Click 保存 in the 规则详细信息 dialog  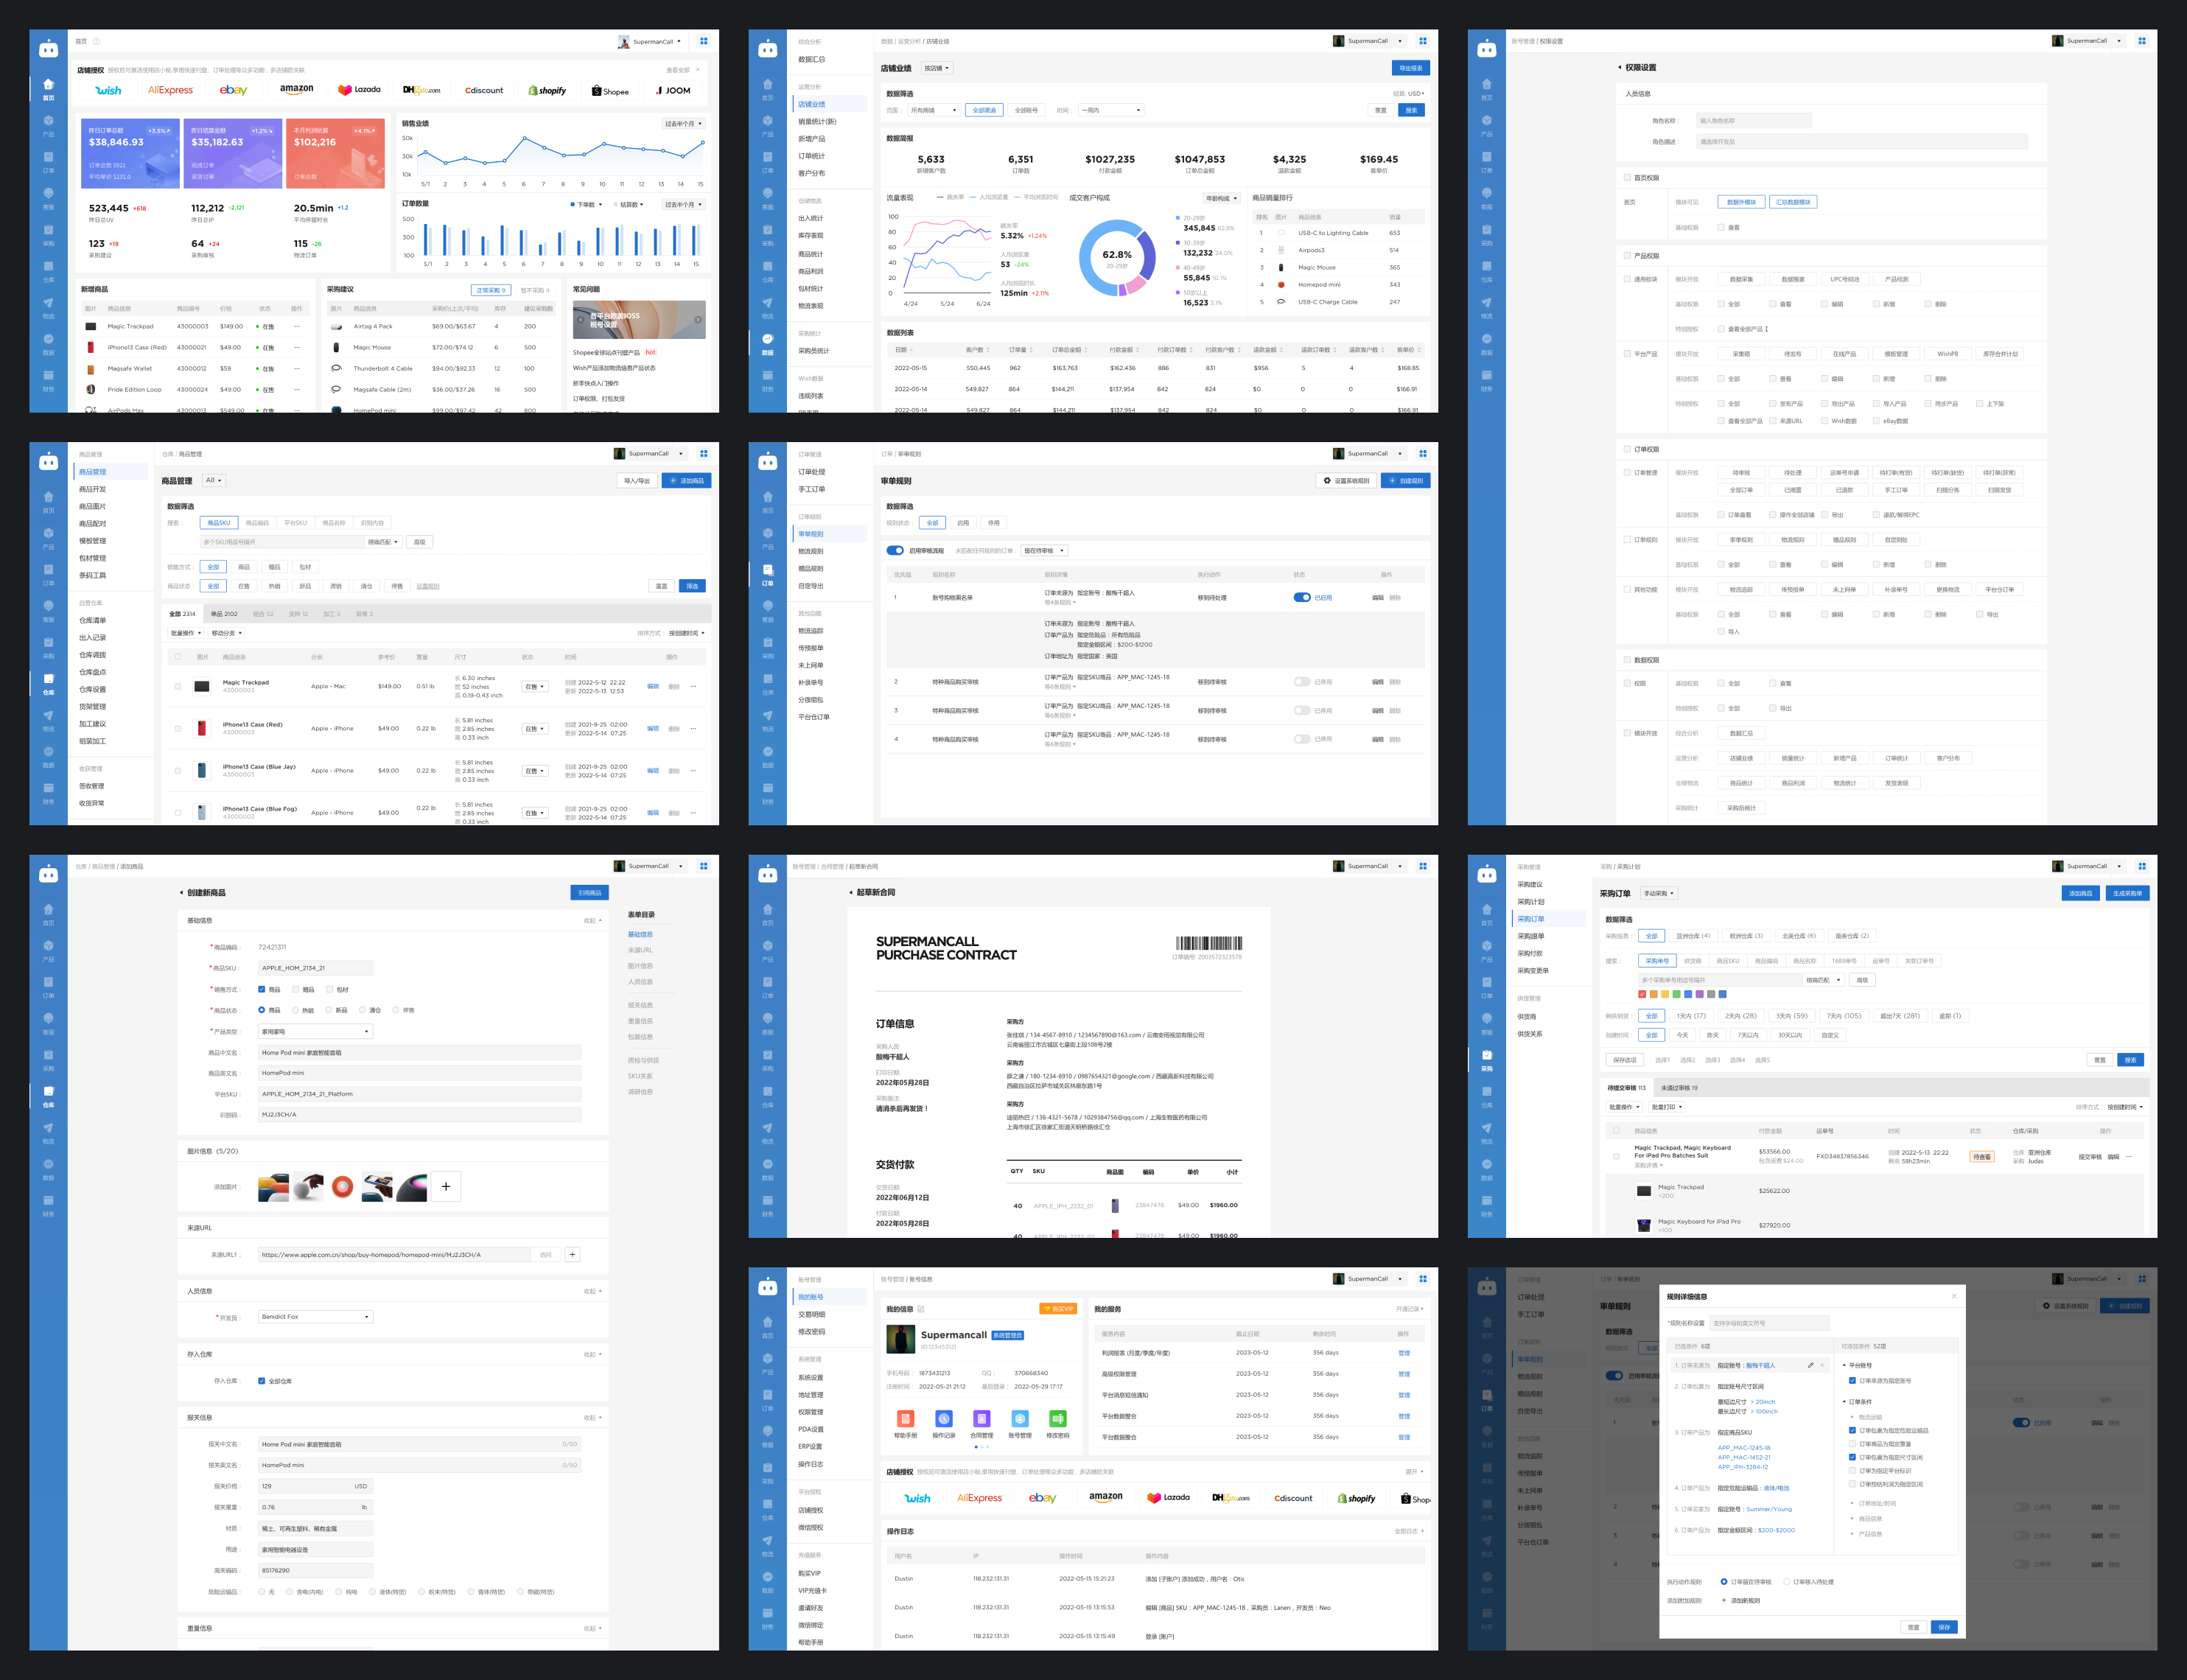click(1944, 1627)
